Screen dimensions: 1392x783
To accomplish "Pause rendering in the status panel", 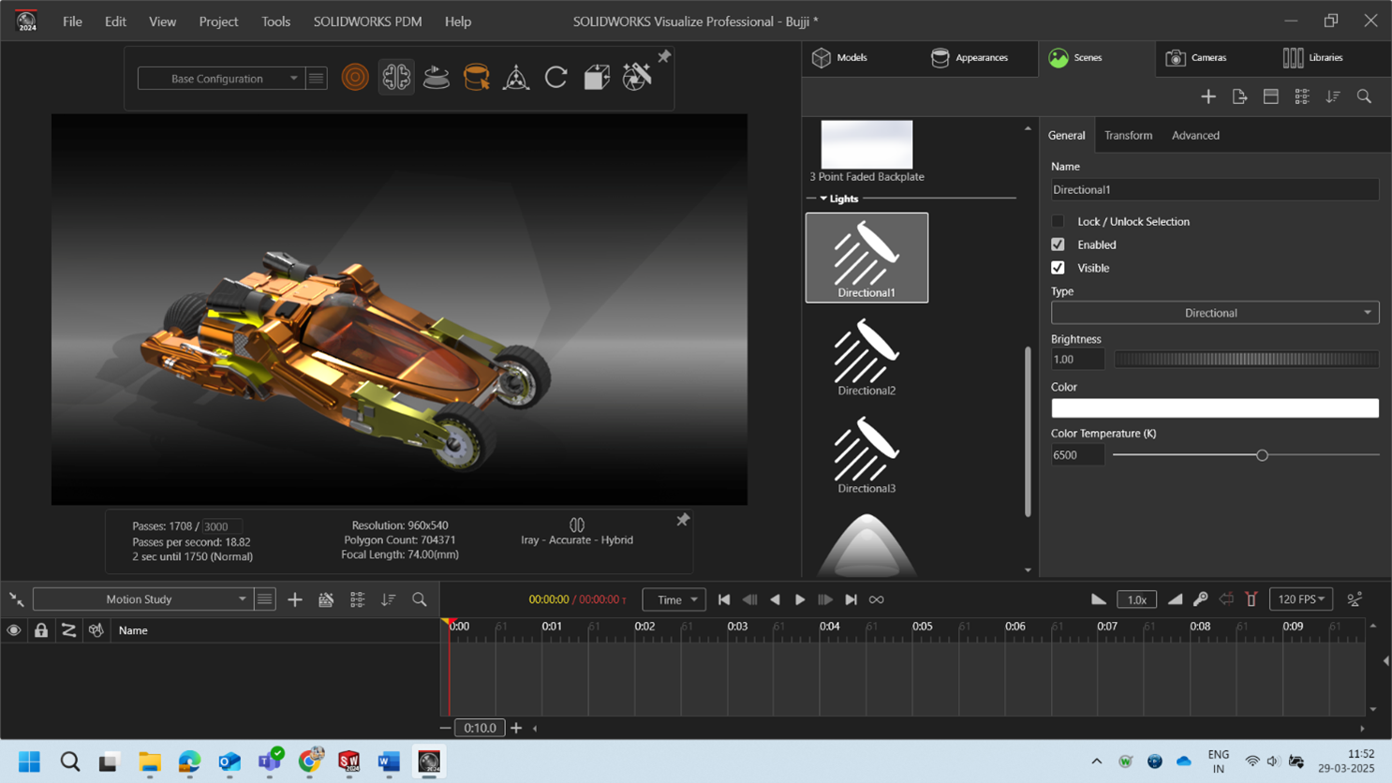I will click(x=577, y=524).
